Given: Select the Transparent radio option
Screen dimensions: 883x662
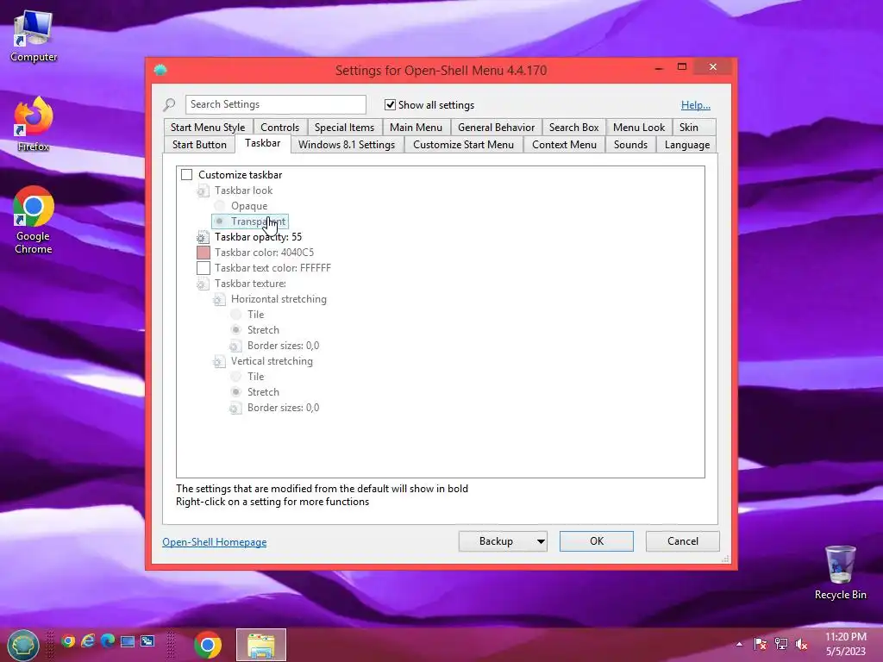Looking at the screenshot, I should point(220,222).
